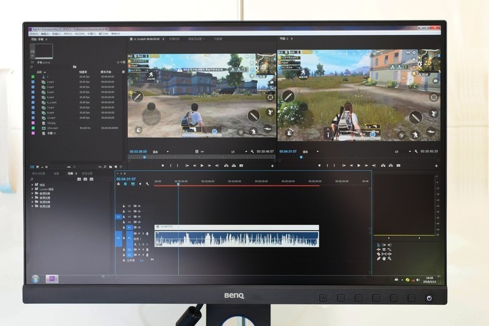Step forward one frame in source monitor
This screenshot has width=489, height=326.
point(209,165)
